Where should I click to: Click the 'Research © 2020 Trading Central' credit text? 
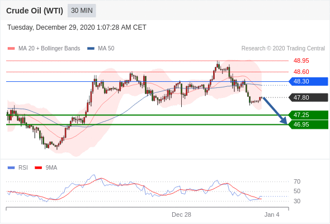[x=283, y=49]
